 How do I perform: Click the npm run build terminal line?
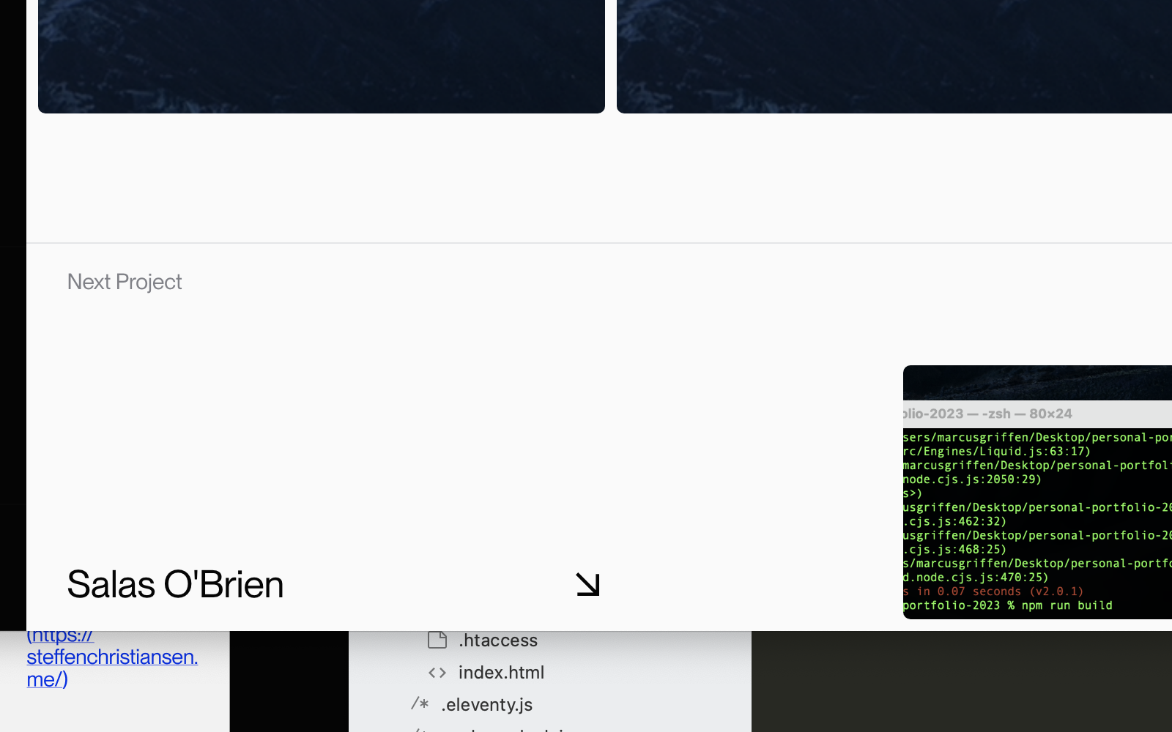(1007, 605)
